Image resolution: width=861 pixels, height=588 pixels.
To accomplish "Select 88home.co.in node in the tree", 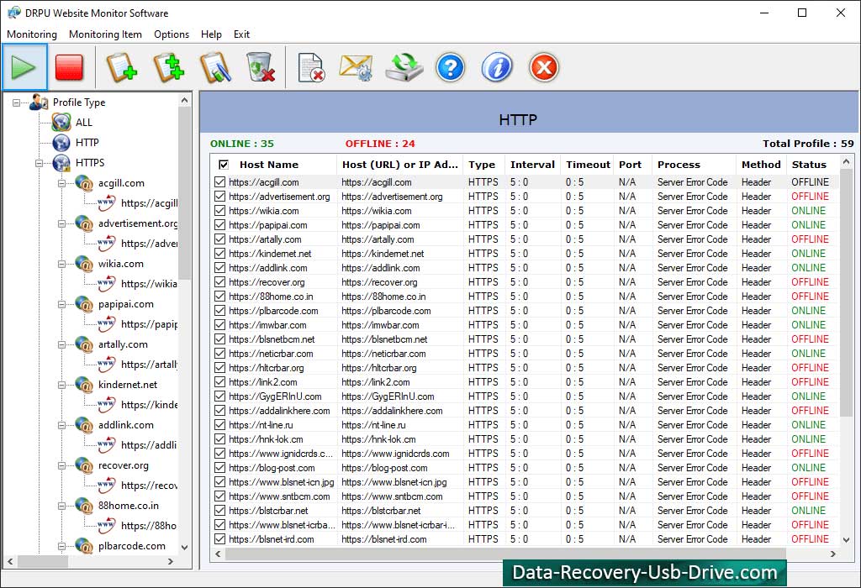I will 128,506.
